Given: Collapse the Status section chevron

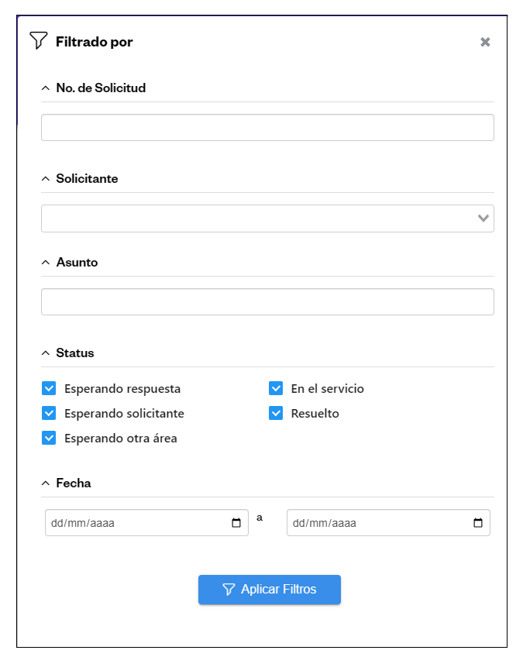Looking at the screenshot, I should point(46,353).
